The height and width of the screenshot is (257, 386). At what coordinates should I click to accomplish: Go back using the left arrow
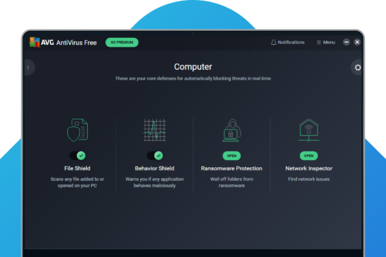[28, 67]
